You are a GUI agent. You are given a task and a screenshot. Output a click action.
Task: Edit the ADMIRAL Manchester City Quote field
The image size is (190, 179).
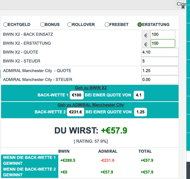160,71
